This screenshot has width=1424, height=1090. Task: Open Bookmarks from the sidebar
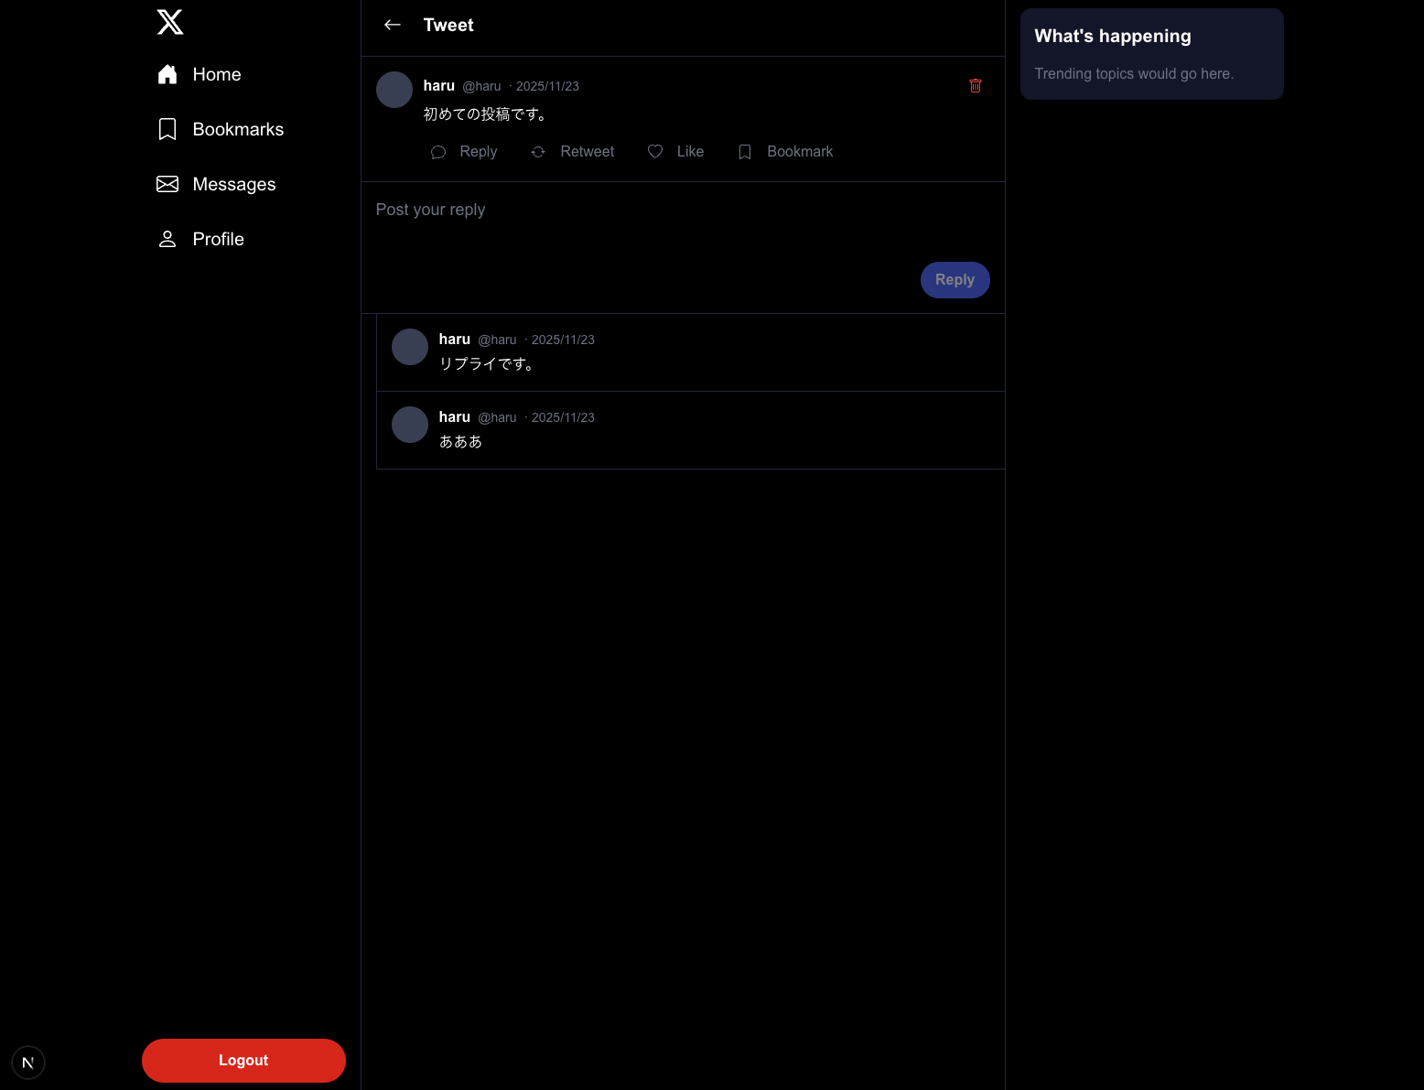tap(221, 129)
